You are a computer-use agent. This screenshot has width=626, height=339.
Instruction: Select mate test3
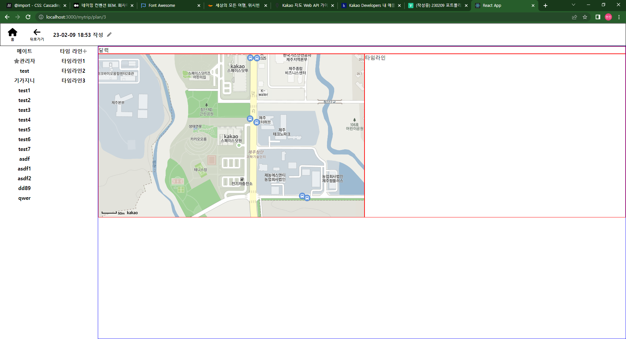pos(24,110)
